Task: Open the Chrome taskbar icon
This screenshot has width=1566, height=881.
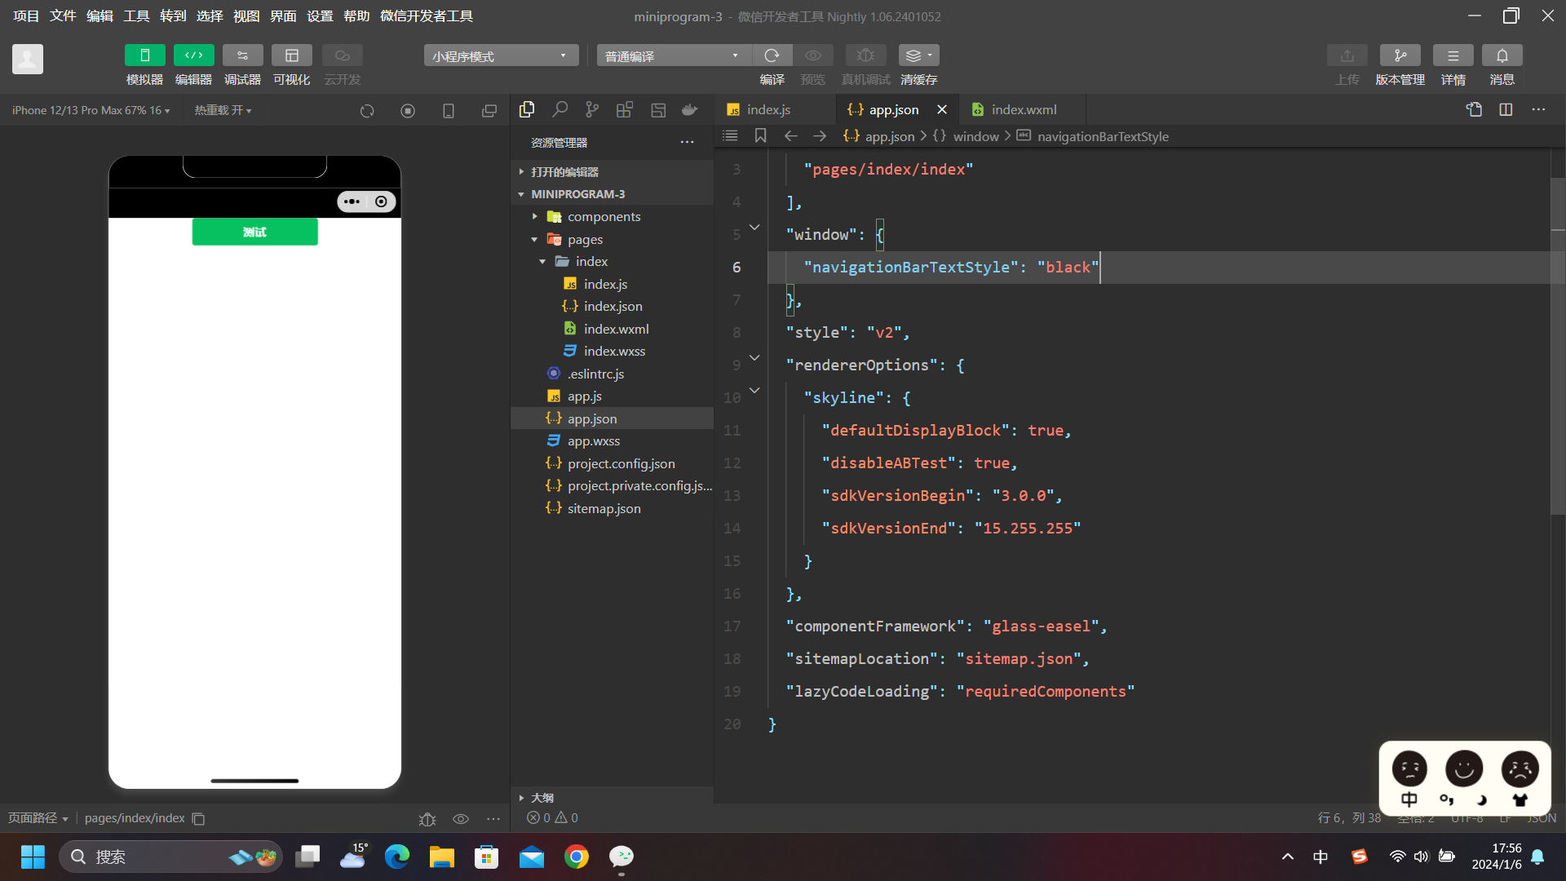Action: (577, 857)
